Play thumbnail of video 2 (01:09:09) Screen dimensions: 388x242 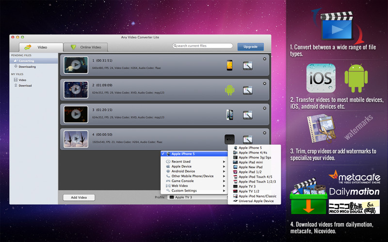point(76,90)
